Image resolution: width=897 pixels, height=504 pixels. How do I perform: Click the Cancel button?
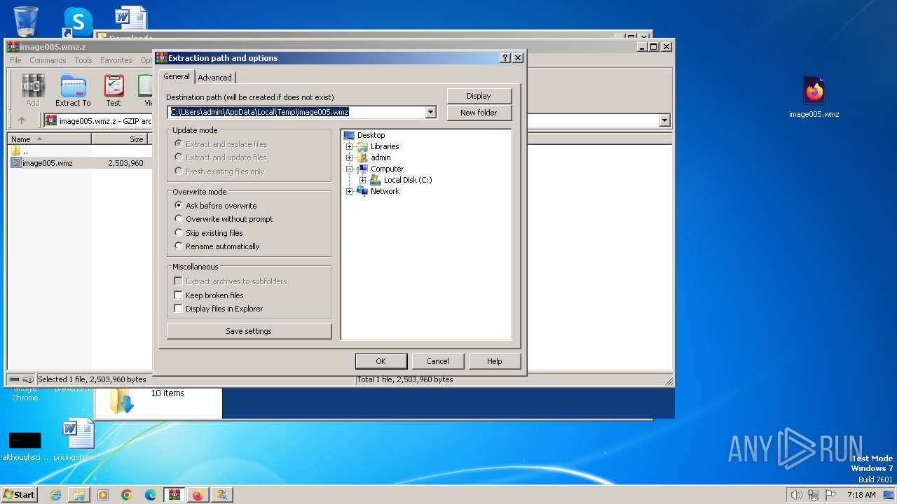pyautogui.click(x=437, y=361)
